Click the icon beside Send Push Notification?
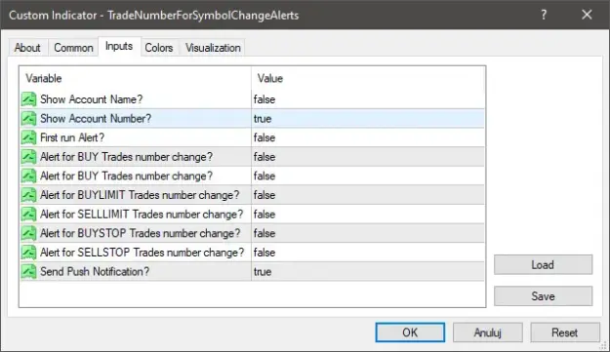The image size is (610, 352). click(x=28, y=271)
